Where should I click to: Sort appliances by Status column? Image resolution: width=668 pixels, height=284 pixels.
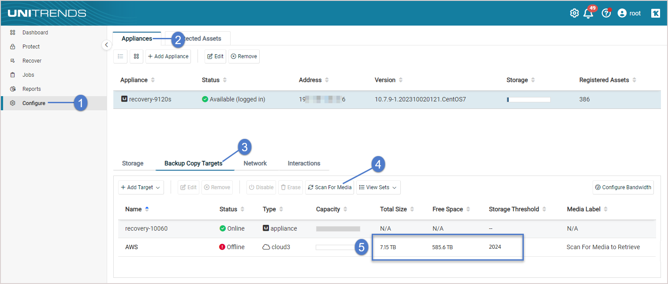tap(214, 80)
